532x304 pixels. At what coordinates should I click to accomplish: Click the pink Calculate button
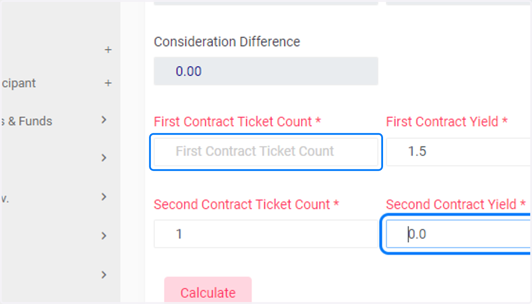(208, 291)
